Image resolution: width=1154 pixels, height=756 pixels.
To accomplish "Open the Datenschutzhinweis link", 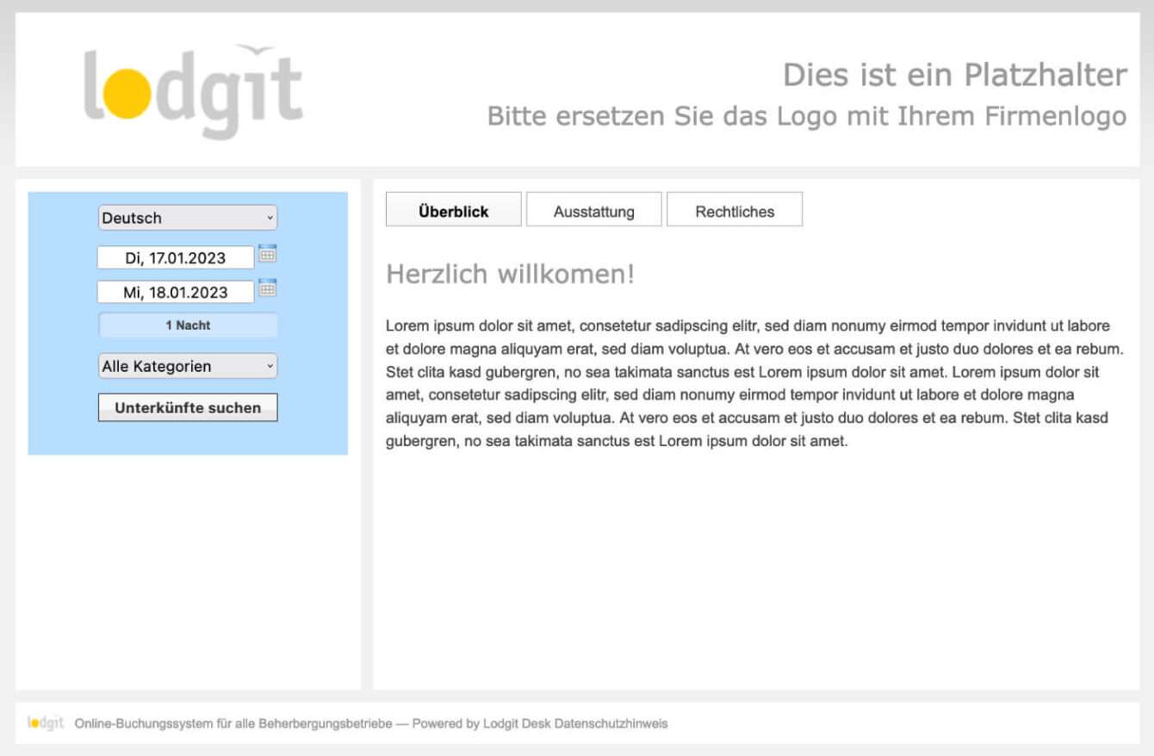I will (611, 723).
